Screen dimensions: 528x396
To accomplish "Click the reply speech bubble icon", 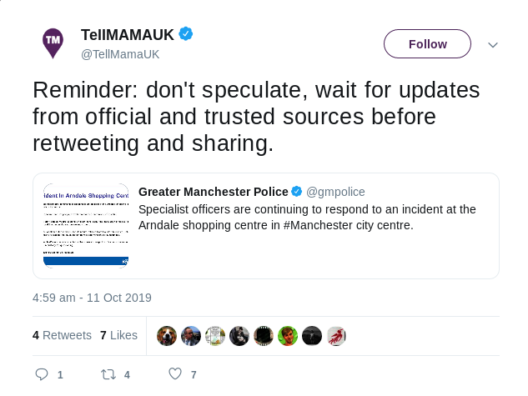I will (41, 374).
